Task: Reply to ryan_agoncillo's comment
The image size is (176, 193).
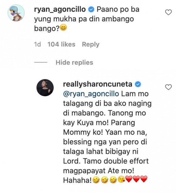Action: (x=91, y=44)
